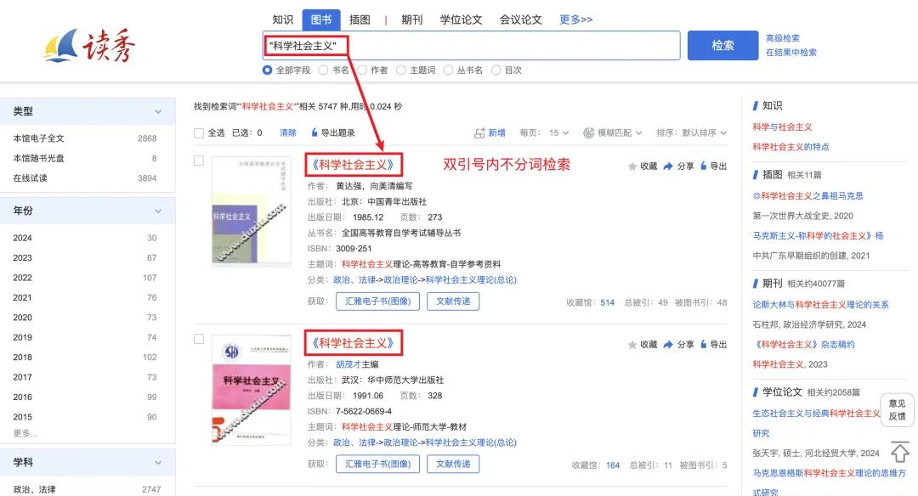Click the 模糊匹配 matching mode icon
The height and width of the screenshot is (496, 918).
[588, 132]
